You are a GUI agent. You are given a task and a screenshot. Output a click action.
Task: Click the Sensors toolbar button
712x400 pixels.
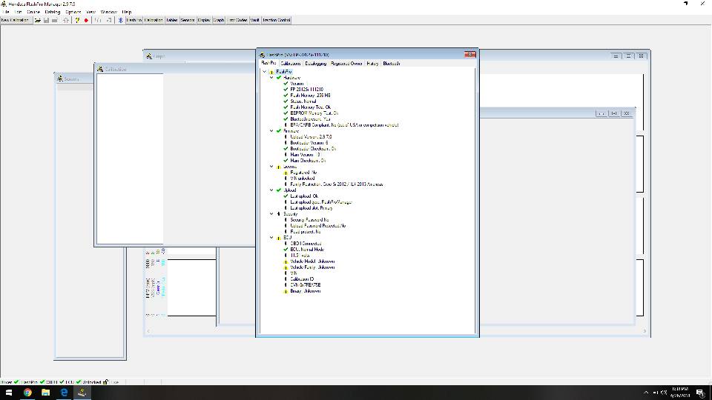coord(188,20)
